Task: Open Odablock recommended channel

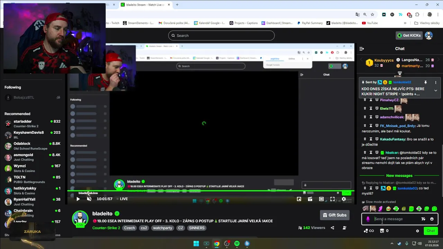Action: (33, 146)
